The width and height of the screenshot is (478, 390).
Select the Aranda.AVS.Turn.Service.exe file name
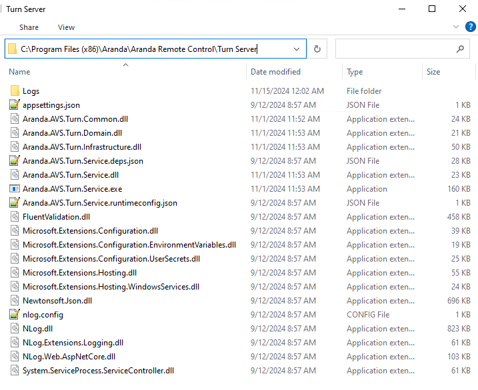72,189
